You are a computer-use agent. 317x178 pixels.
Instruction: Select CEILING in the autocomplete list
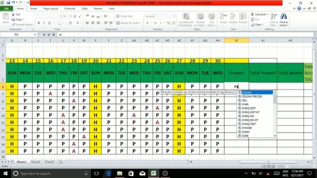pyautogui.click(x=255, y=92)
